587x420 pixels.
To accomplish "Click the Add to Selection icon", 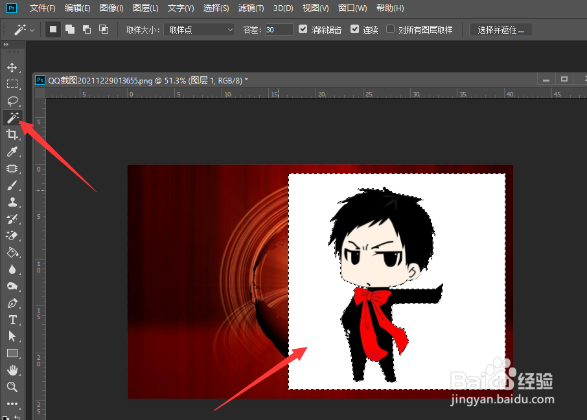I will point(70,29).
